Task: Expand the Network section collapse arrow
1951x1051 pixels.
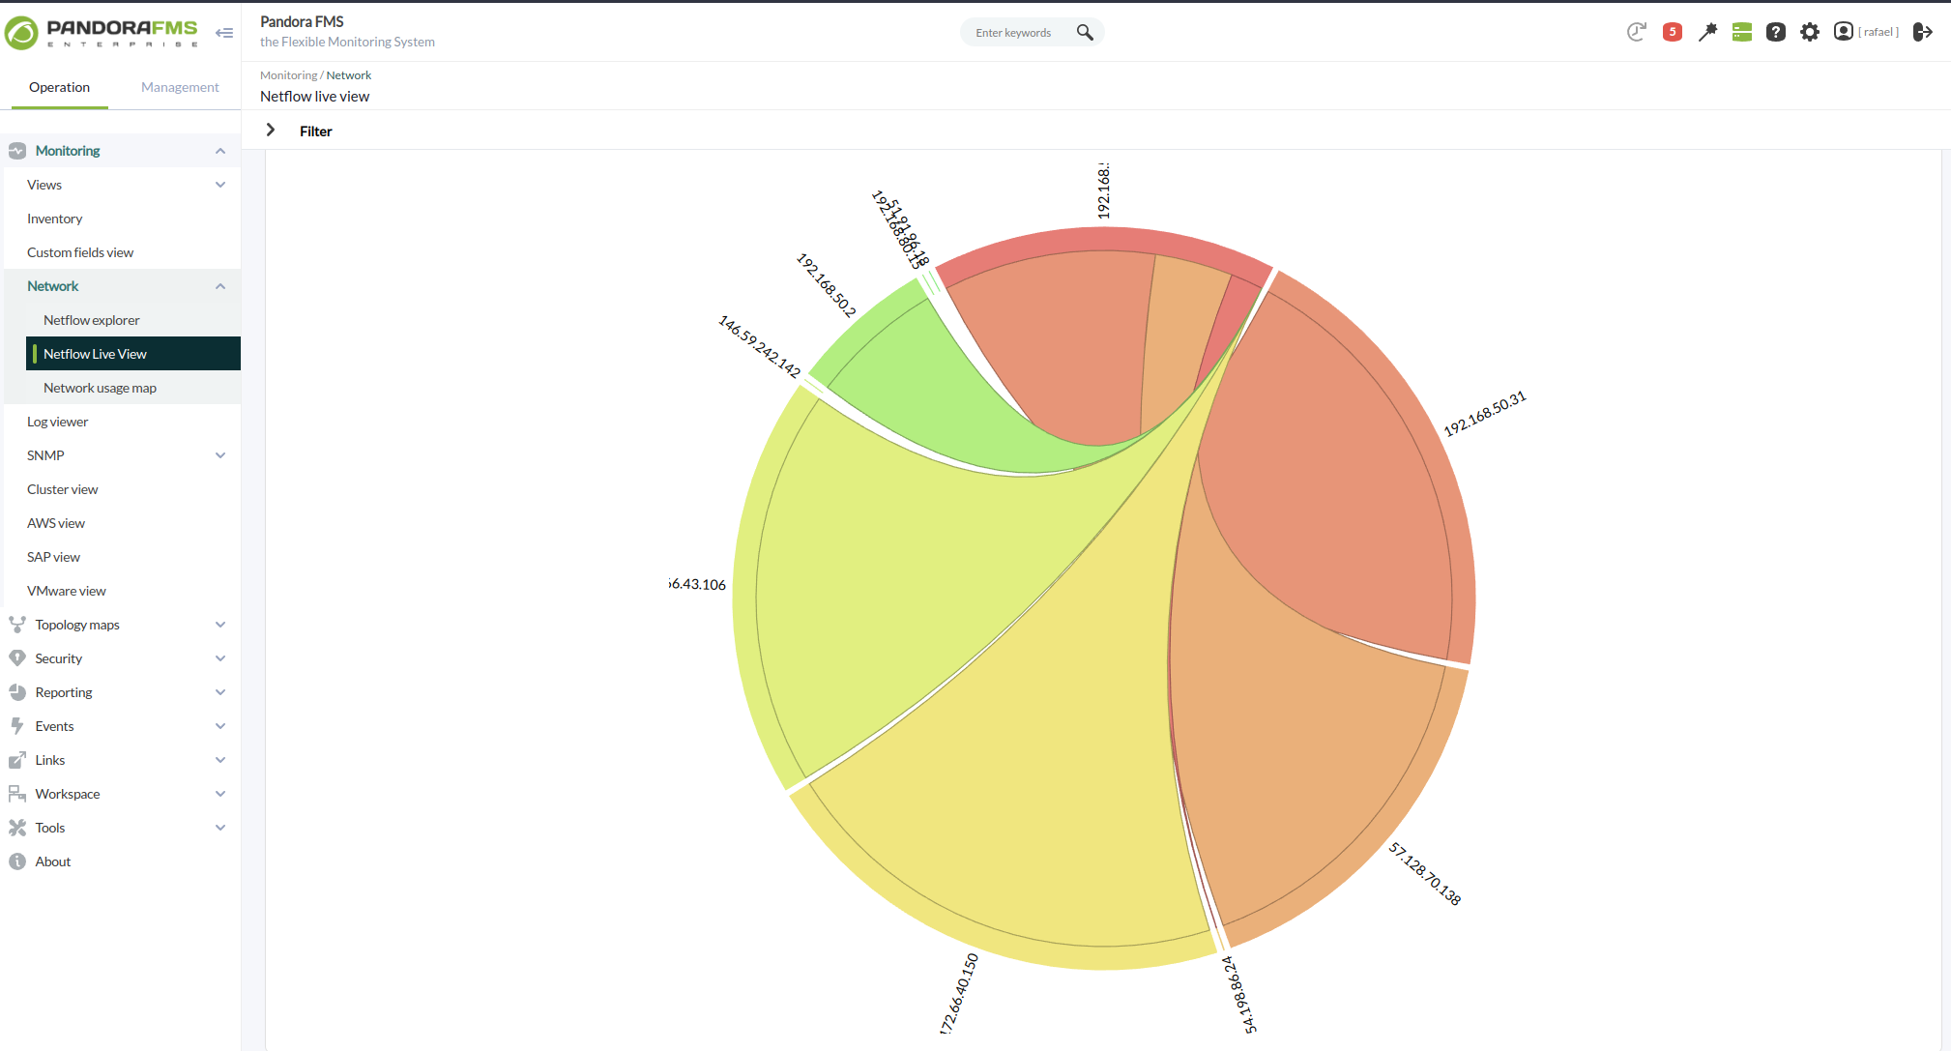Action: point(219,286)
